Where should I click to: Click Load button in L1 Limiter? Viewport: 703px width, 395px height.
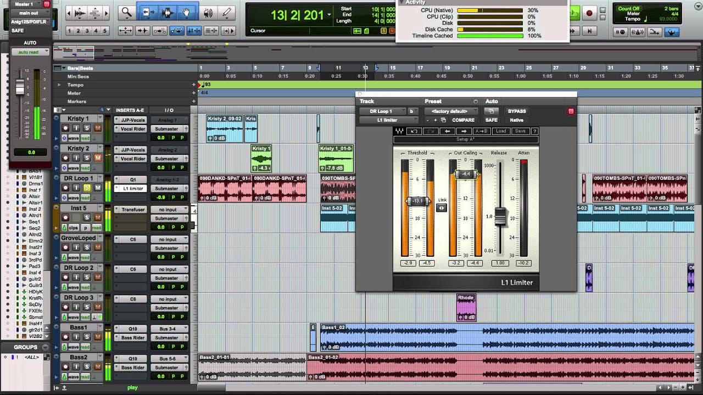(501, 131)
